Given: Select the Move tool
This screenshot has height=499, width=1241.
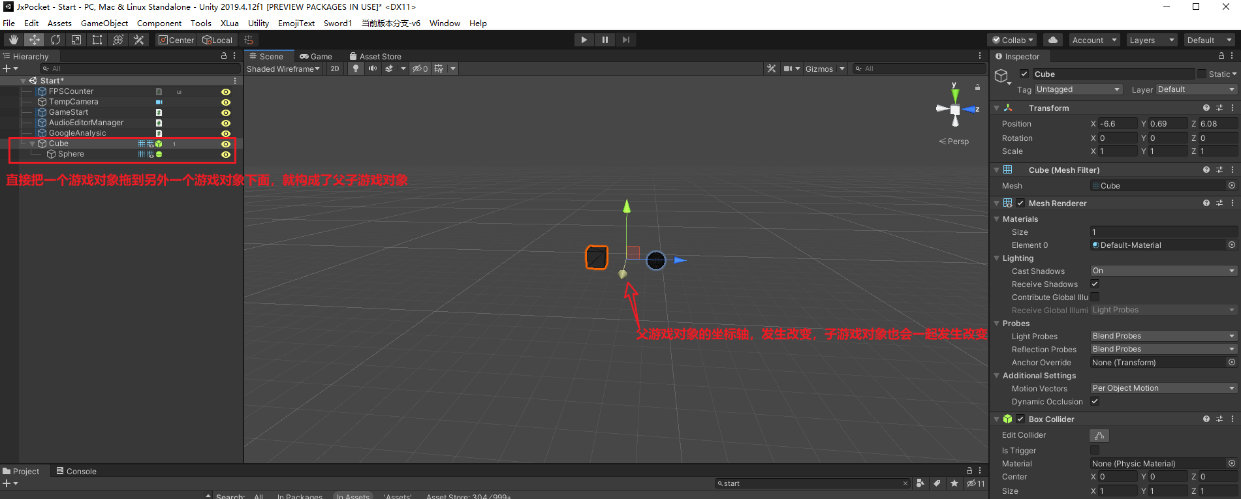Looking at the screenshot, I should tap(35, 40).
